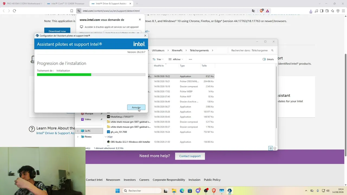
Task: Open the Contact Intel footer link
Action: (94, 180)
